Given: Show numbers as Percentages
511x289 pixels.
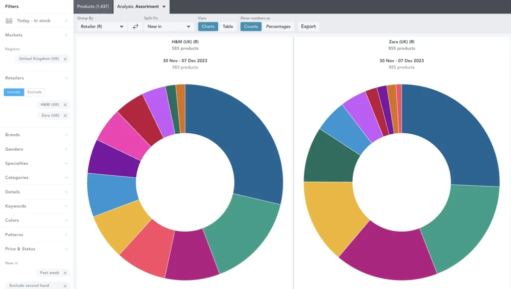Looking at the screenshot, I should click(278, 26).
